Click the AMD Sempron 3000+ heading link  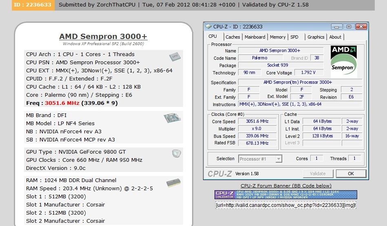[103, 37]
